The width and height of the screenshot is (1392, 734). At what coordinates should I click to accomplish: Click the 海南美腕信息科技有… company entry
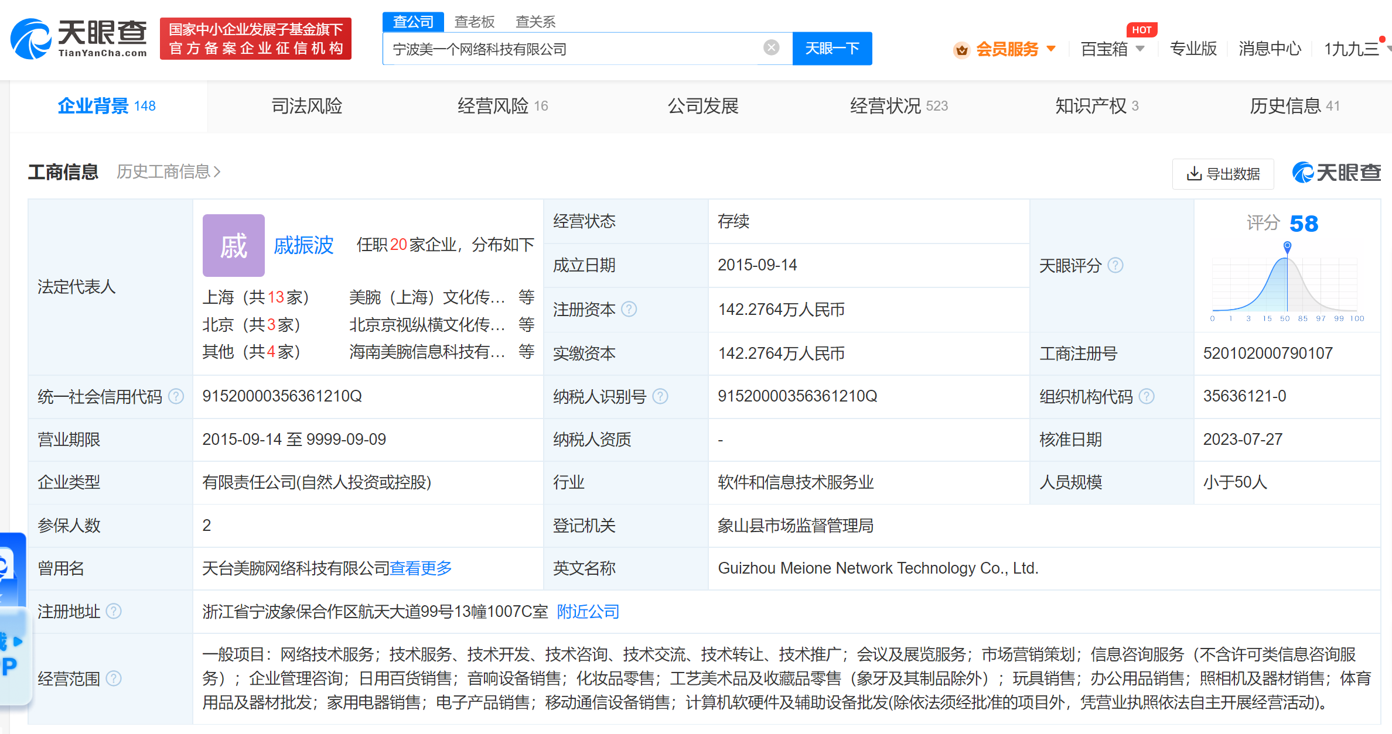click(x=427, y=352)
